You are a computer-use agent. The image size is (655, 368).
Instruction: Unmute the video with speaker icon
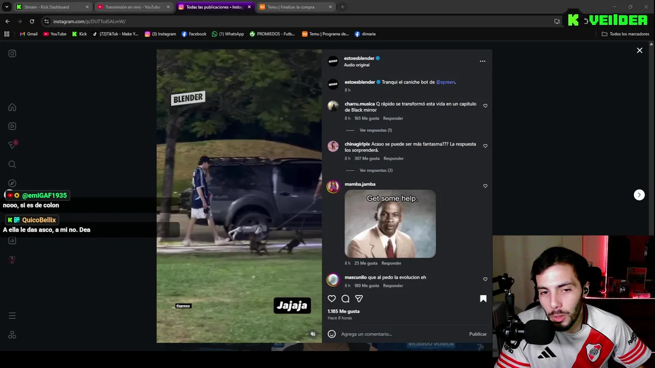point(313,334)
